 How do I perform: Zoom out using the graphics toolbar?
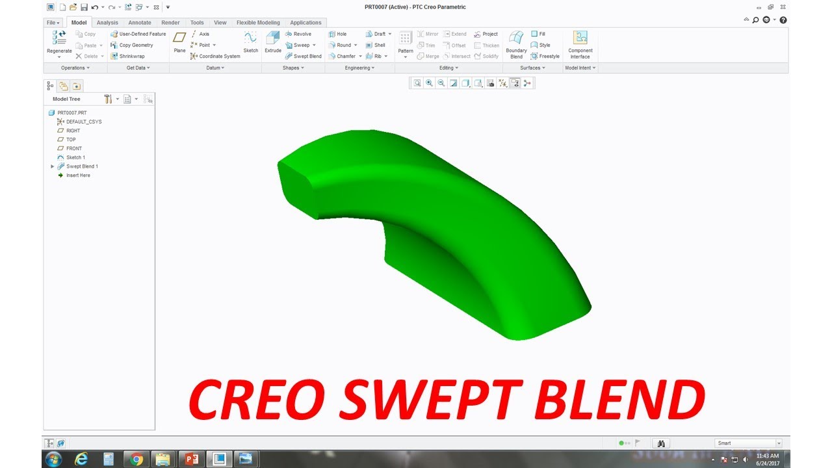click(441, 83)
